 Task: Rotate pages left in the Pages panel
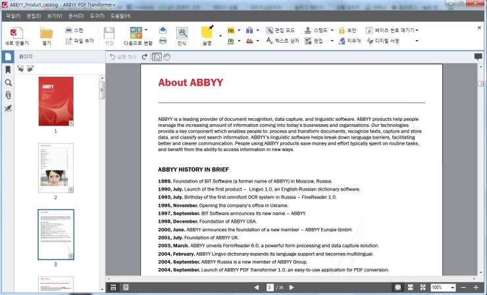tap(20, 68)
